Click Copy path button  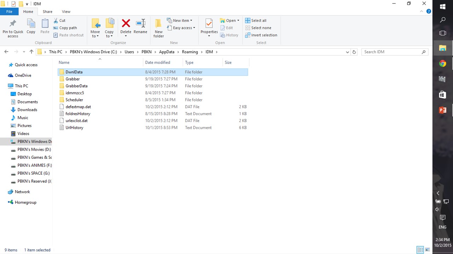(65, 28)
